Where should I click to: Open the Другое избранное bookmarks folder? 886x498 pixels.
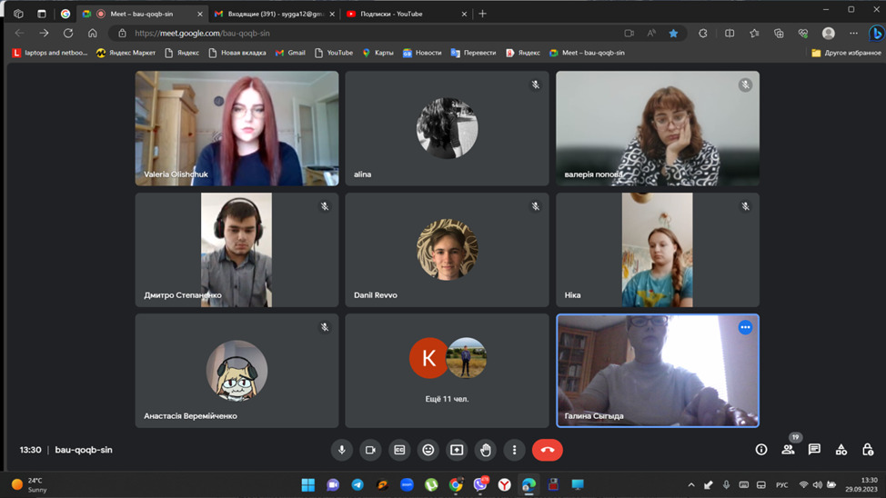846,53
